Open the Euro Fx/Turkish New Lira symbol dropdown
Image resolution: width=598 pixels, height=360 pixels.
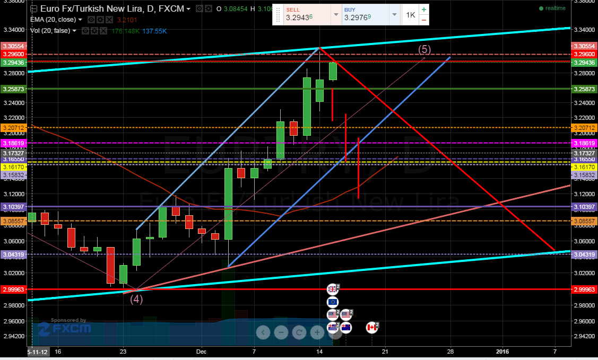click(x=188, y=9)
